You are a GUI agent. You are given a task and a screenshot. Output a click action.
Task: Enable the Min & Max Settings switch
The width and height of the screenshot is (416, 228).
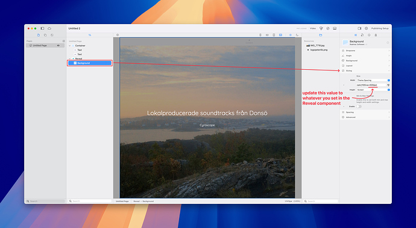(359, 106)
